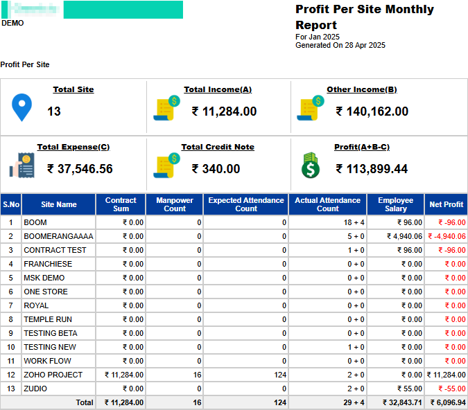Open the Total Income(A) heading link
This screenshot has height=410, width=468.
click(218, 89)
